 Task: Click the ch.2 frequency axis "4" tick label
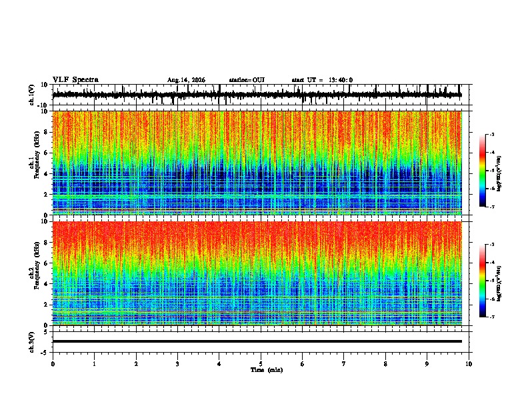(46, 284)
